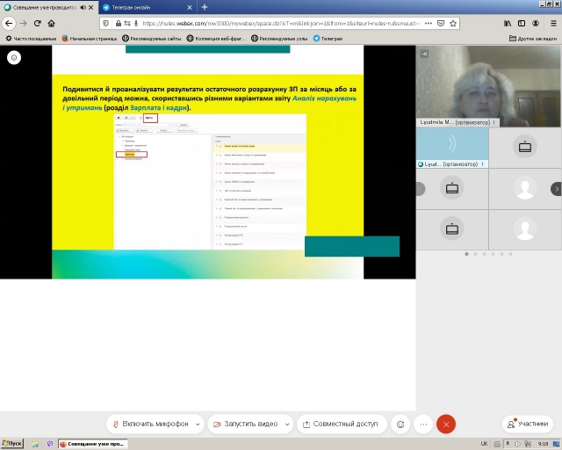Open more options ellipsis button

click(x=423, y=425)
